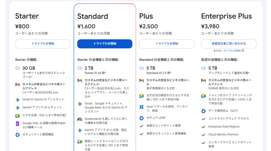Start the Plus plan trial
271x151 pixels.
[x=167, y=44]
